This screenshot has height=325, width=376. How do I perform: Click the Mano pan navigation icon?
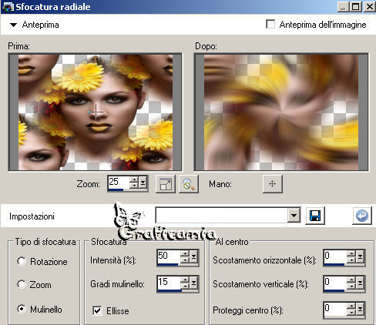(x=273, y=184)
